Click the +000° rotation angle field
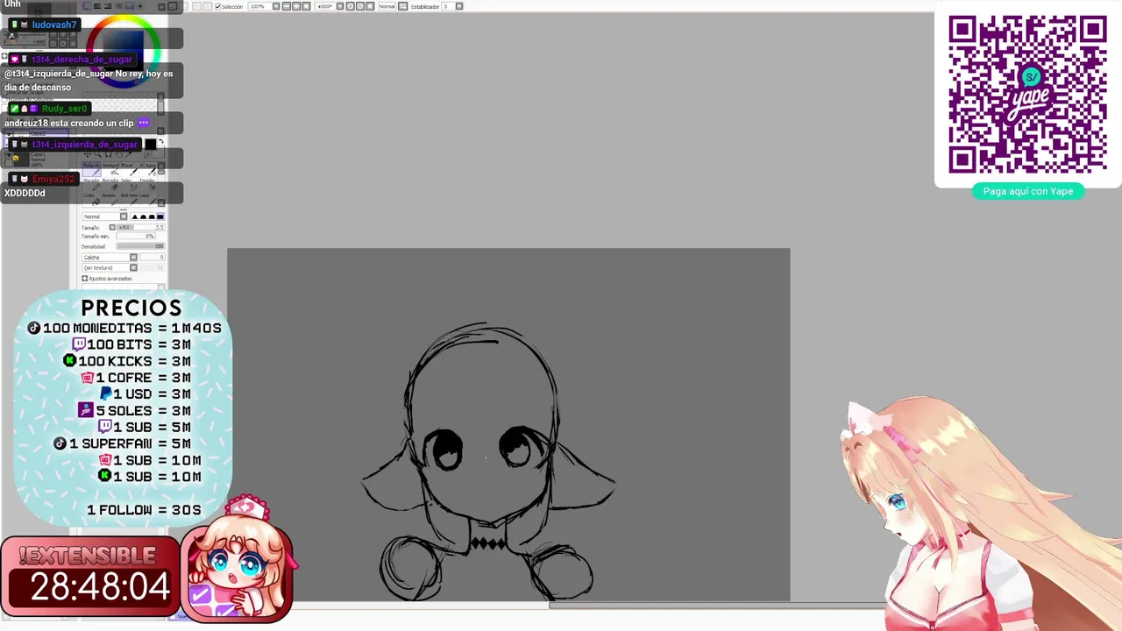Viewport: 1122px width, 631px height. coord(325,6)
